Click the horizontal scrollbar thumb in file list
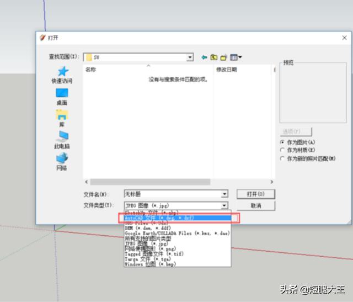Viewport: 353px width, 302px height. pyautogui.click(x=150, y=182)
